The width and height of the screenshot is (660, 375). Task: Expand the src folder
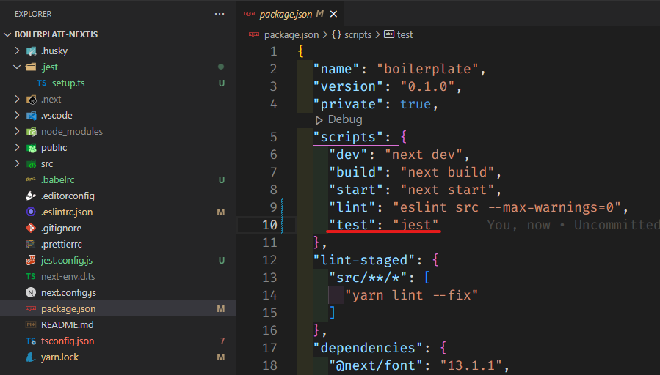[x=18, y=164]
